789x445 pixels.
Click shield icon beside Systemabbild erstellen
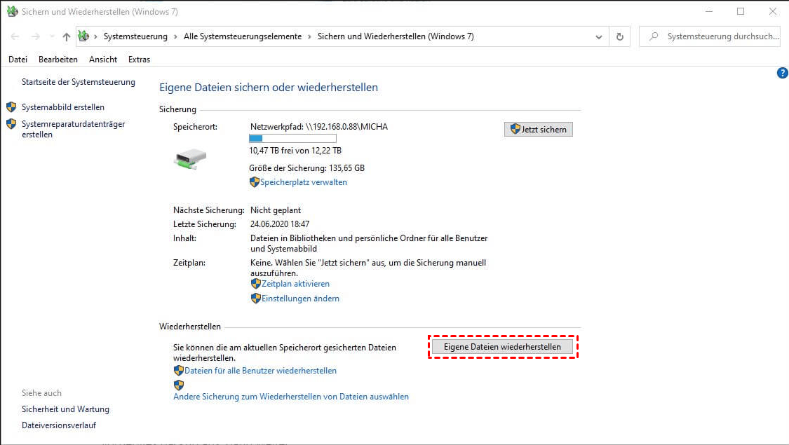coord(11,107)
